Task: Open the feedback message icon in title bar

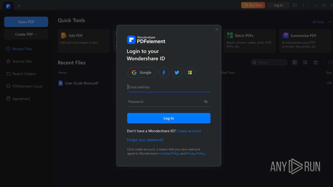Action: click(x=295, y=5)
